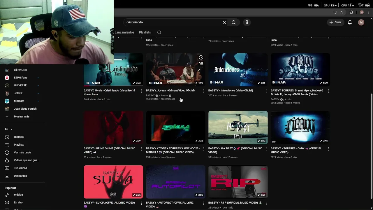The image size is (373, 210).
Task: Open options menu for Odisea video
Action: point(204,91)
